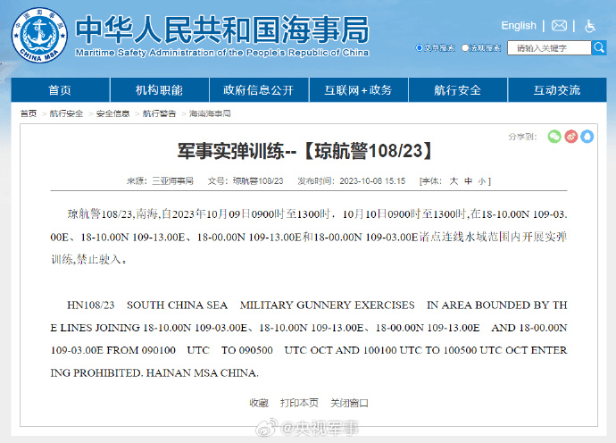This screenshot has width=616, height=443.
Task: Select the first search-type radio button
Action: point(419,48)
